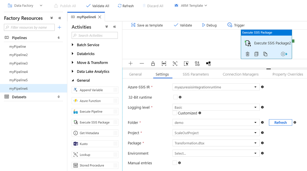This screenshot has height=171, width=307.
Task: Click the Filter resources by name field
Action: (29, 27)
